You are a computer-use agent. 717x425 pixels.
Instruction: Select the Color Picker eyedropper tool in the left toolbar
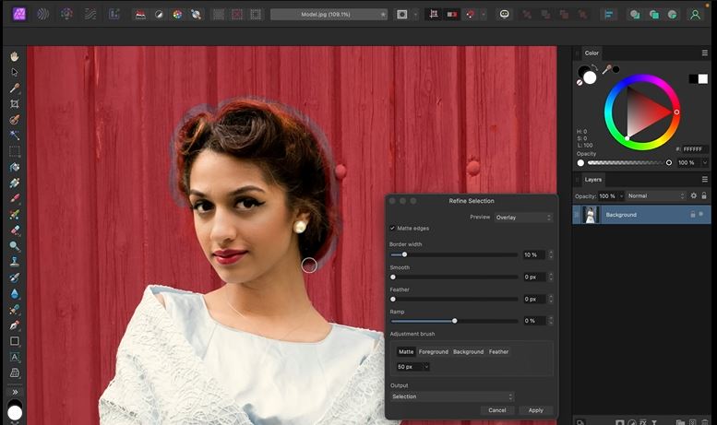pyautogui.click(x=15, y=88)
